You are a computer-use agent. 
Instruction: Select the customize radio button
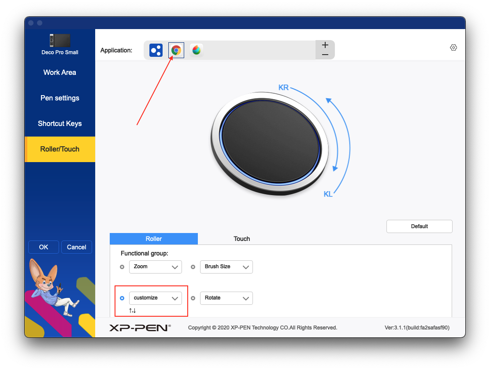point(122,298)
